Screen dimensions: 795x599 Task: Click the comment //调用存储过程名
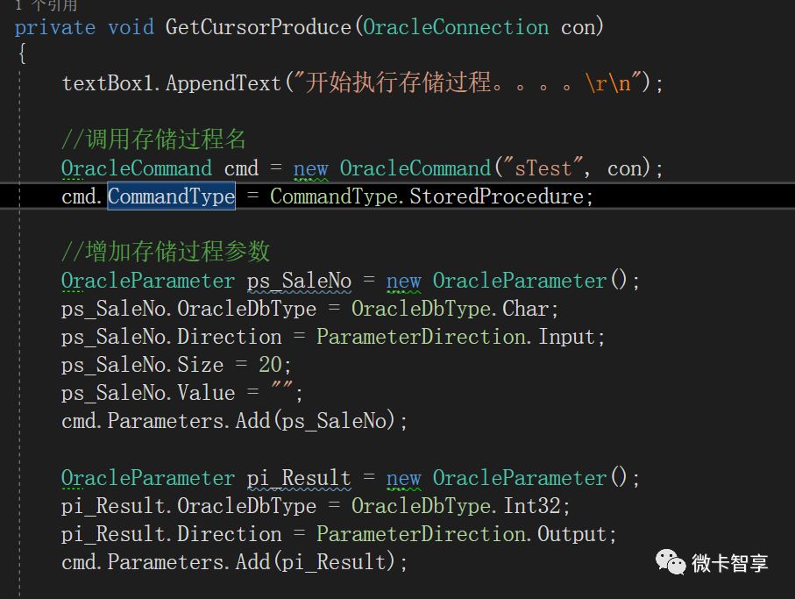[153, 139]
